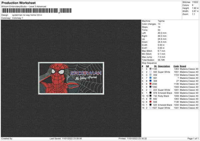Select thread code 1008 in row 10
Image resolution: width=200 pixels, height=141 pixels.
pos(176,96)
